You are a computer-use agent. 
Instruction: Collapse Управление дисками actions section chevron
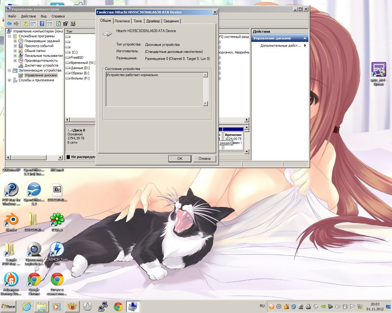305,38
